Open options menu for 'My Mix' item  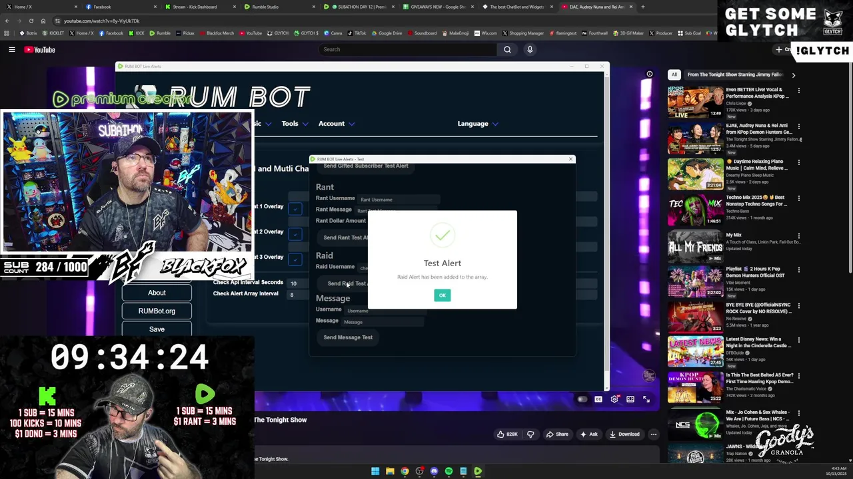799,236
